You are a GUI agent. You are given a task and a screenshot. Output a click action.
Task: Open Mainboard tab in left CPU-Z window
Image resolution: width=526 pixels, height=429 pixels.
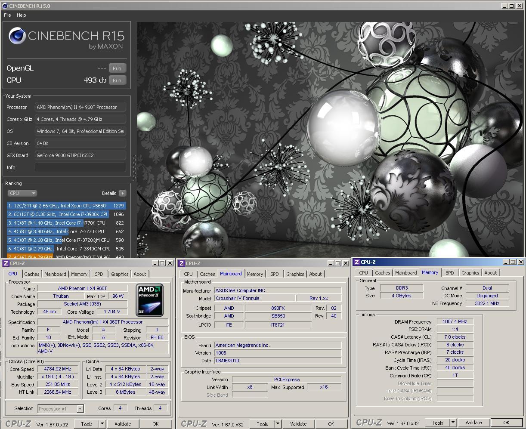pos(55,274)
